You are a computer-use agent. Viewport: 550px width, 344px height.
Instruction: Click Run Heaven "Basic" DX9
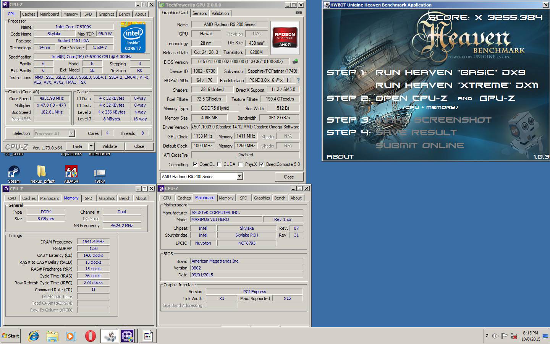tap(450, 73)
